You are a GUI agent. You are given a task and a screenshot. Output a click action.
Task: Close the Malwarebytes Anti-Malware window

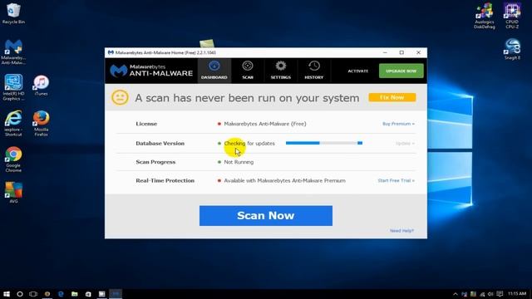tap(418, 52)
